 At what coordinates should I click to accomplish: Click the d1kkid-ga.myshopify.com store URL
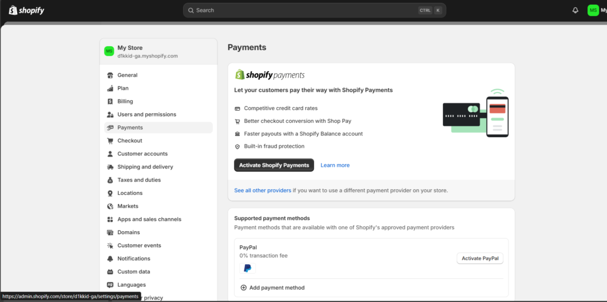148,56
